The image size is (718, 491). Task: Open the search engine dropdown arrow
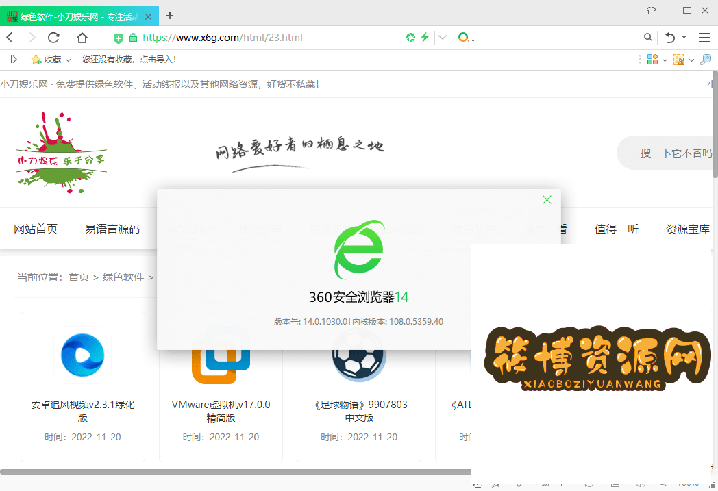[473, 40]
